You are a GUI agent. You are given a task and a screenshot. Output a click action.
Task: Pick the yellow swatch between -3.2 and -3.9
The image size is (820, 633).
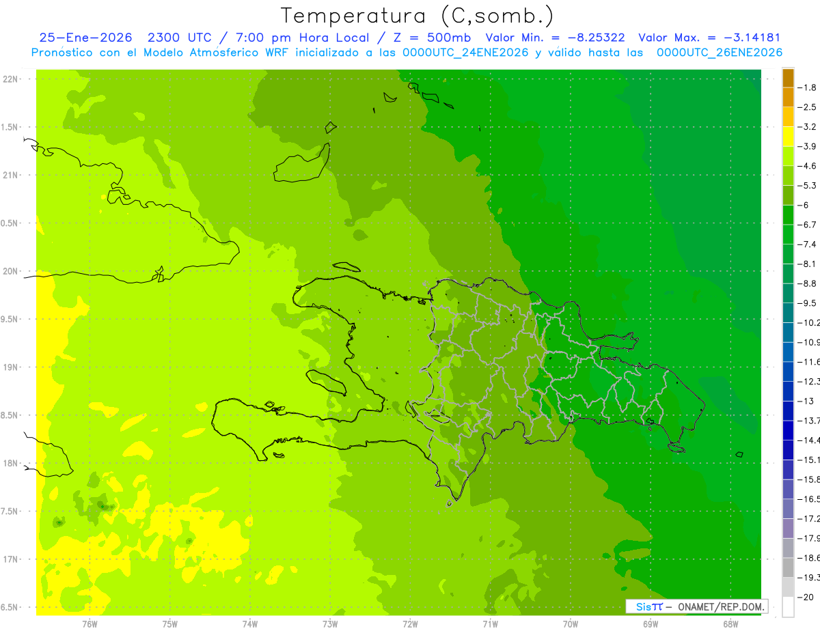pyautogui.click(x=788, y=137)
